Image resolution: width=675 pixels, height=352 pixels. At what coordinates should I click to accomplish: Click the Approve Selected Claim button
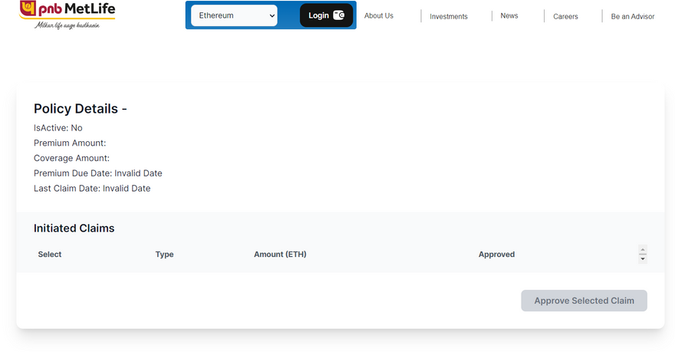[584, 301]
